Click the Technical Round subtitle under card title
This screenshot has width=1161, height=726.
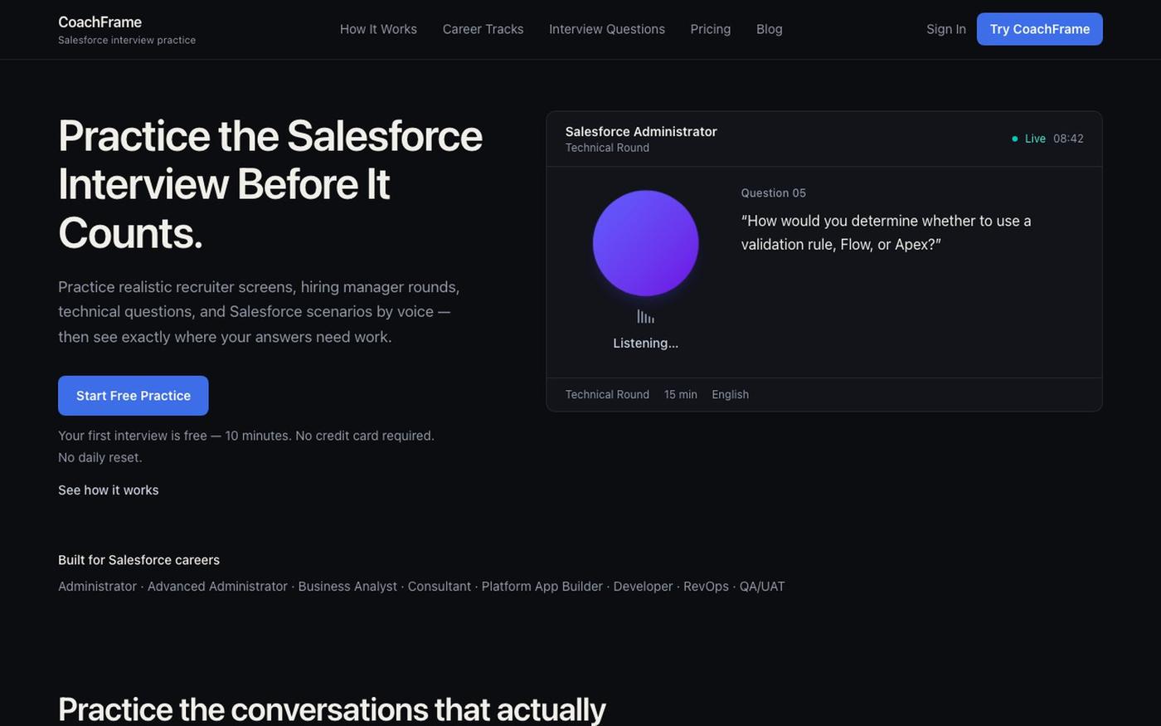tap(607, 148)
